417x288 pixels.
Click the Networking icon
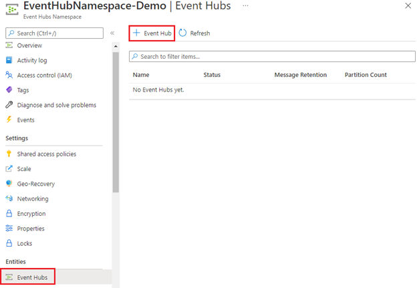[9, 198]
